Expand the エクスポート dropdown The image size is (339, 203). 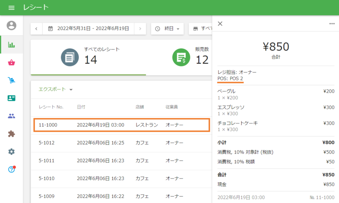pyautogui.click(x=56, y=89)
